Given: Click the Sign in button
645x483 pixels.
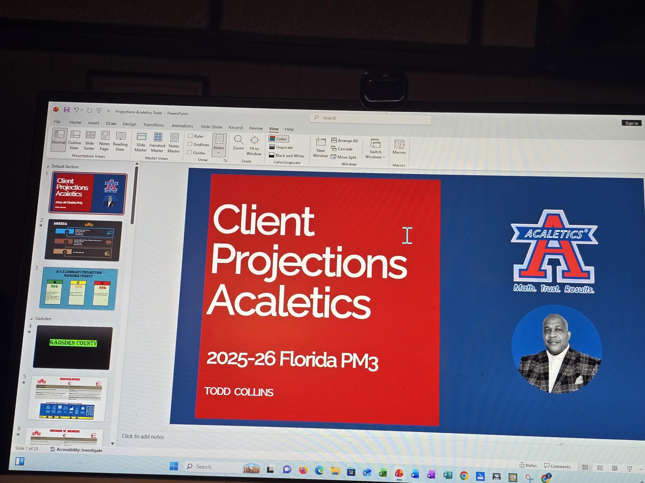Looking at the screenshot, I should pyautogui.click(x=631, y=123).
